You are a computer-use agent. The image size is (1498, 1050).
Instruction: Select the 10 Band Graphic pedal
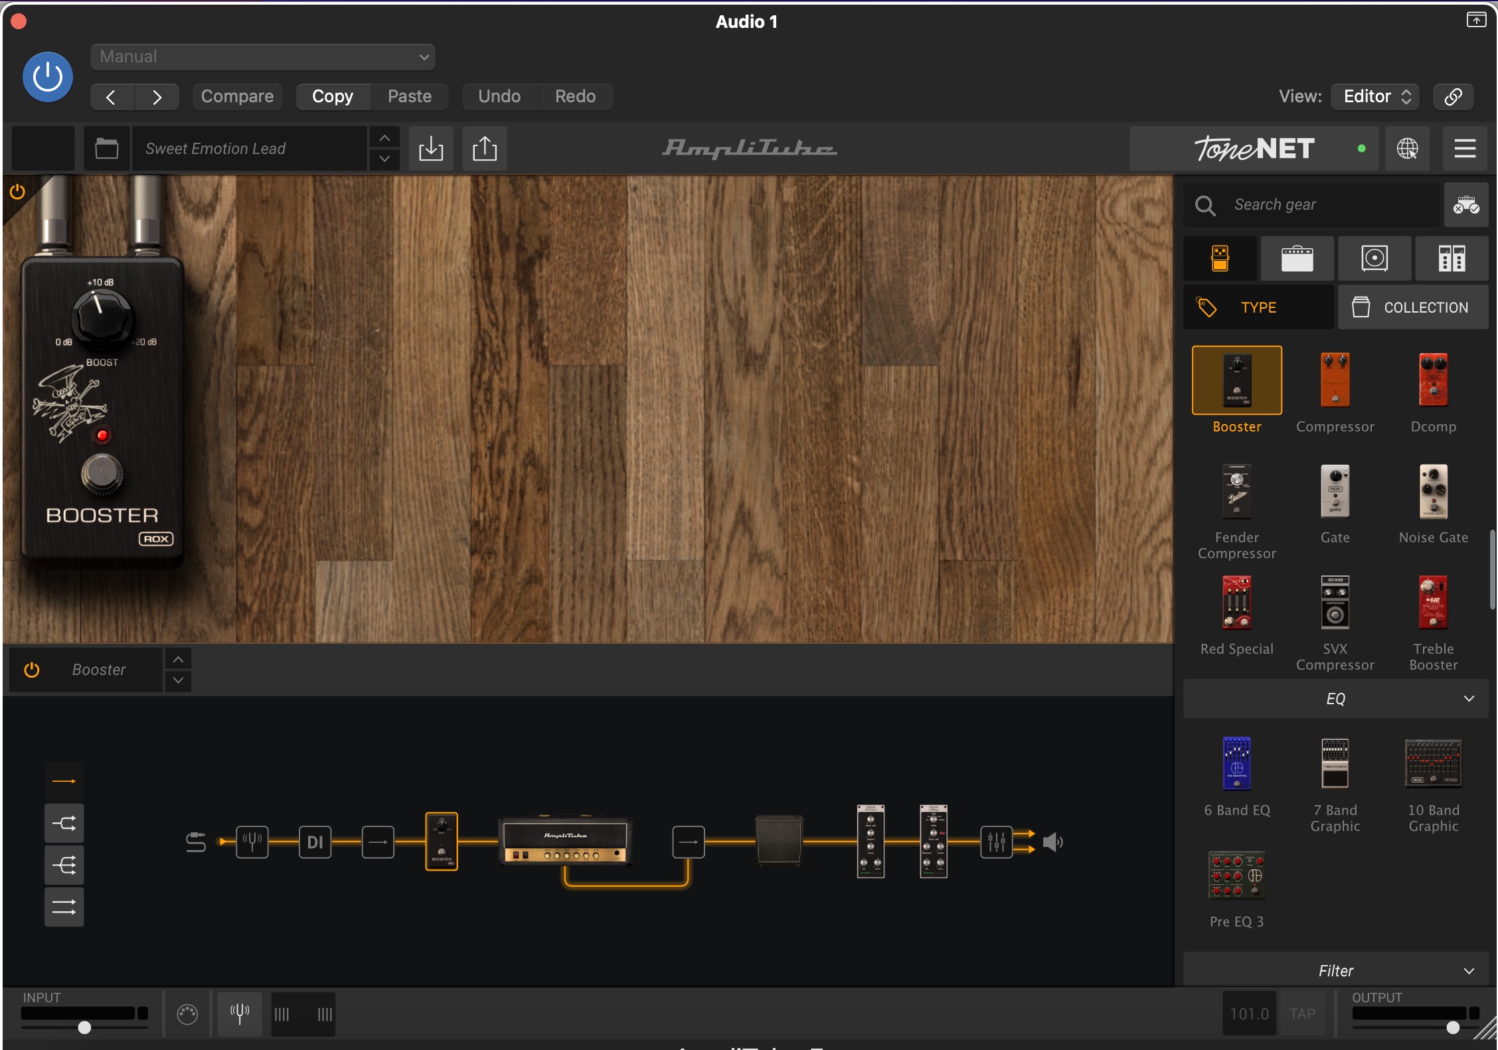(x=1433, y=764)
